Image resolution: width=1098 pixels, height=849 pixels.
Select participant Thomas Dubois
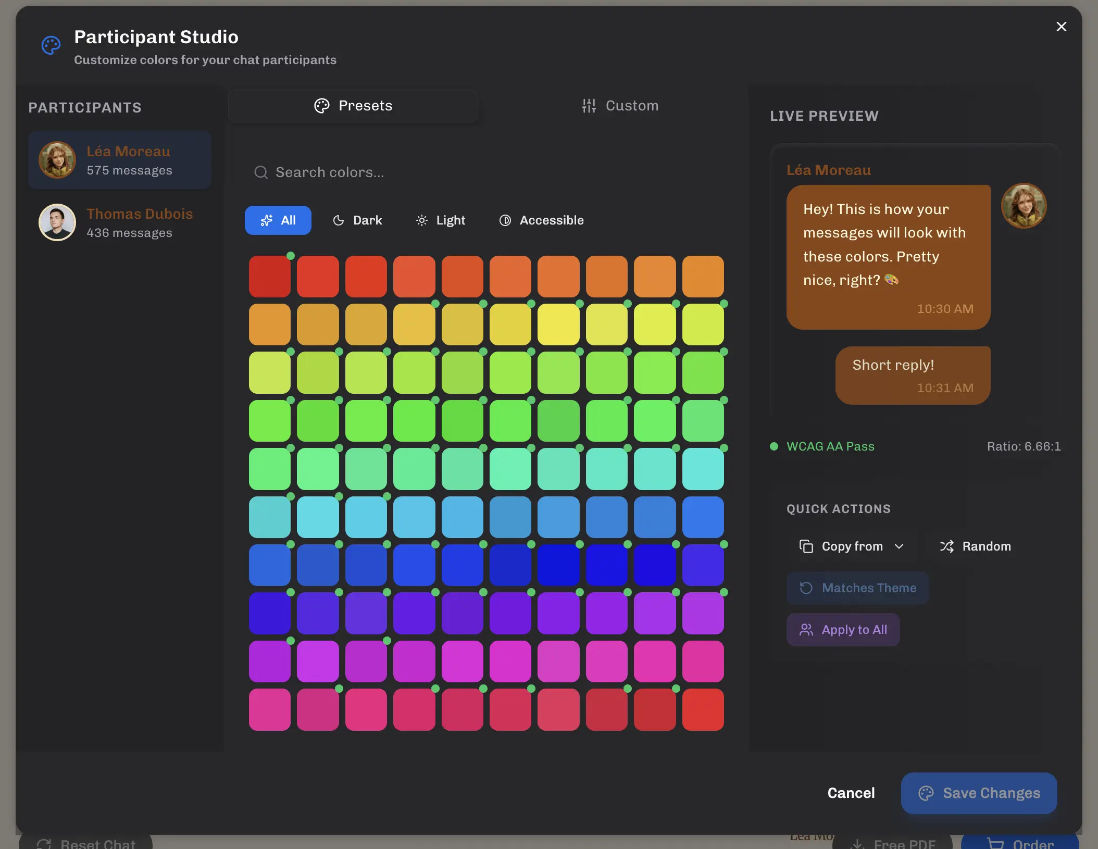tap(120, 222)
